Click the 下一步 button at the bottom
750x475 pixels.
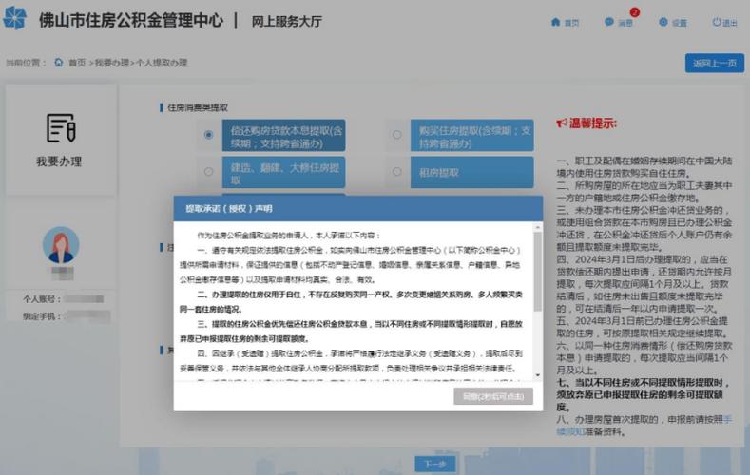point(434,464)
